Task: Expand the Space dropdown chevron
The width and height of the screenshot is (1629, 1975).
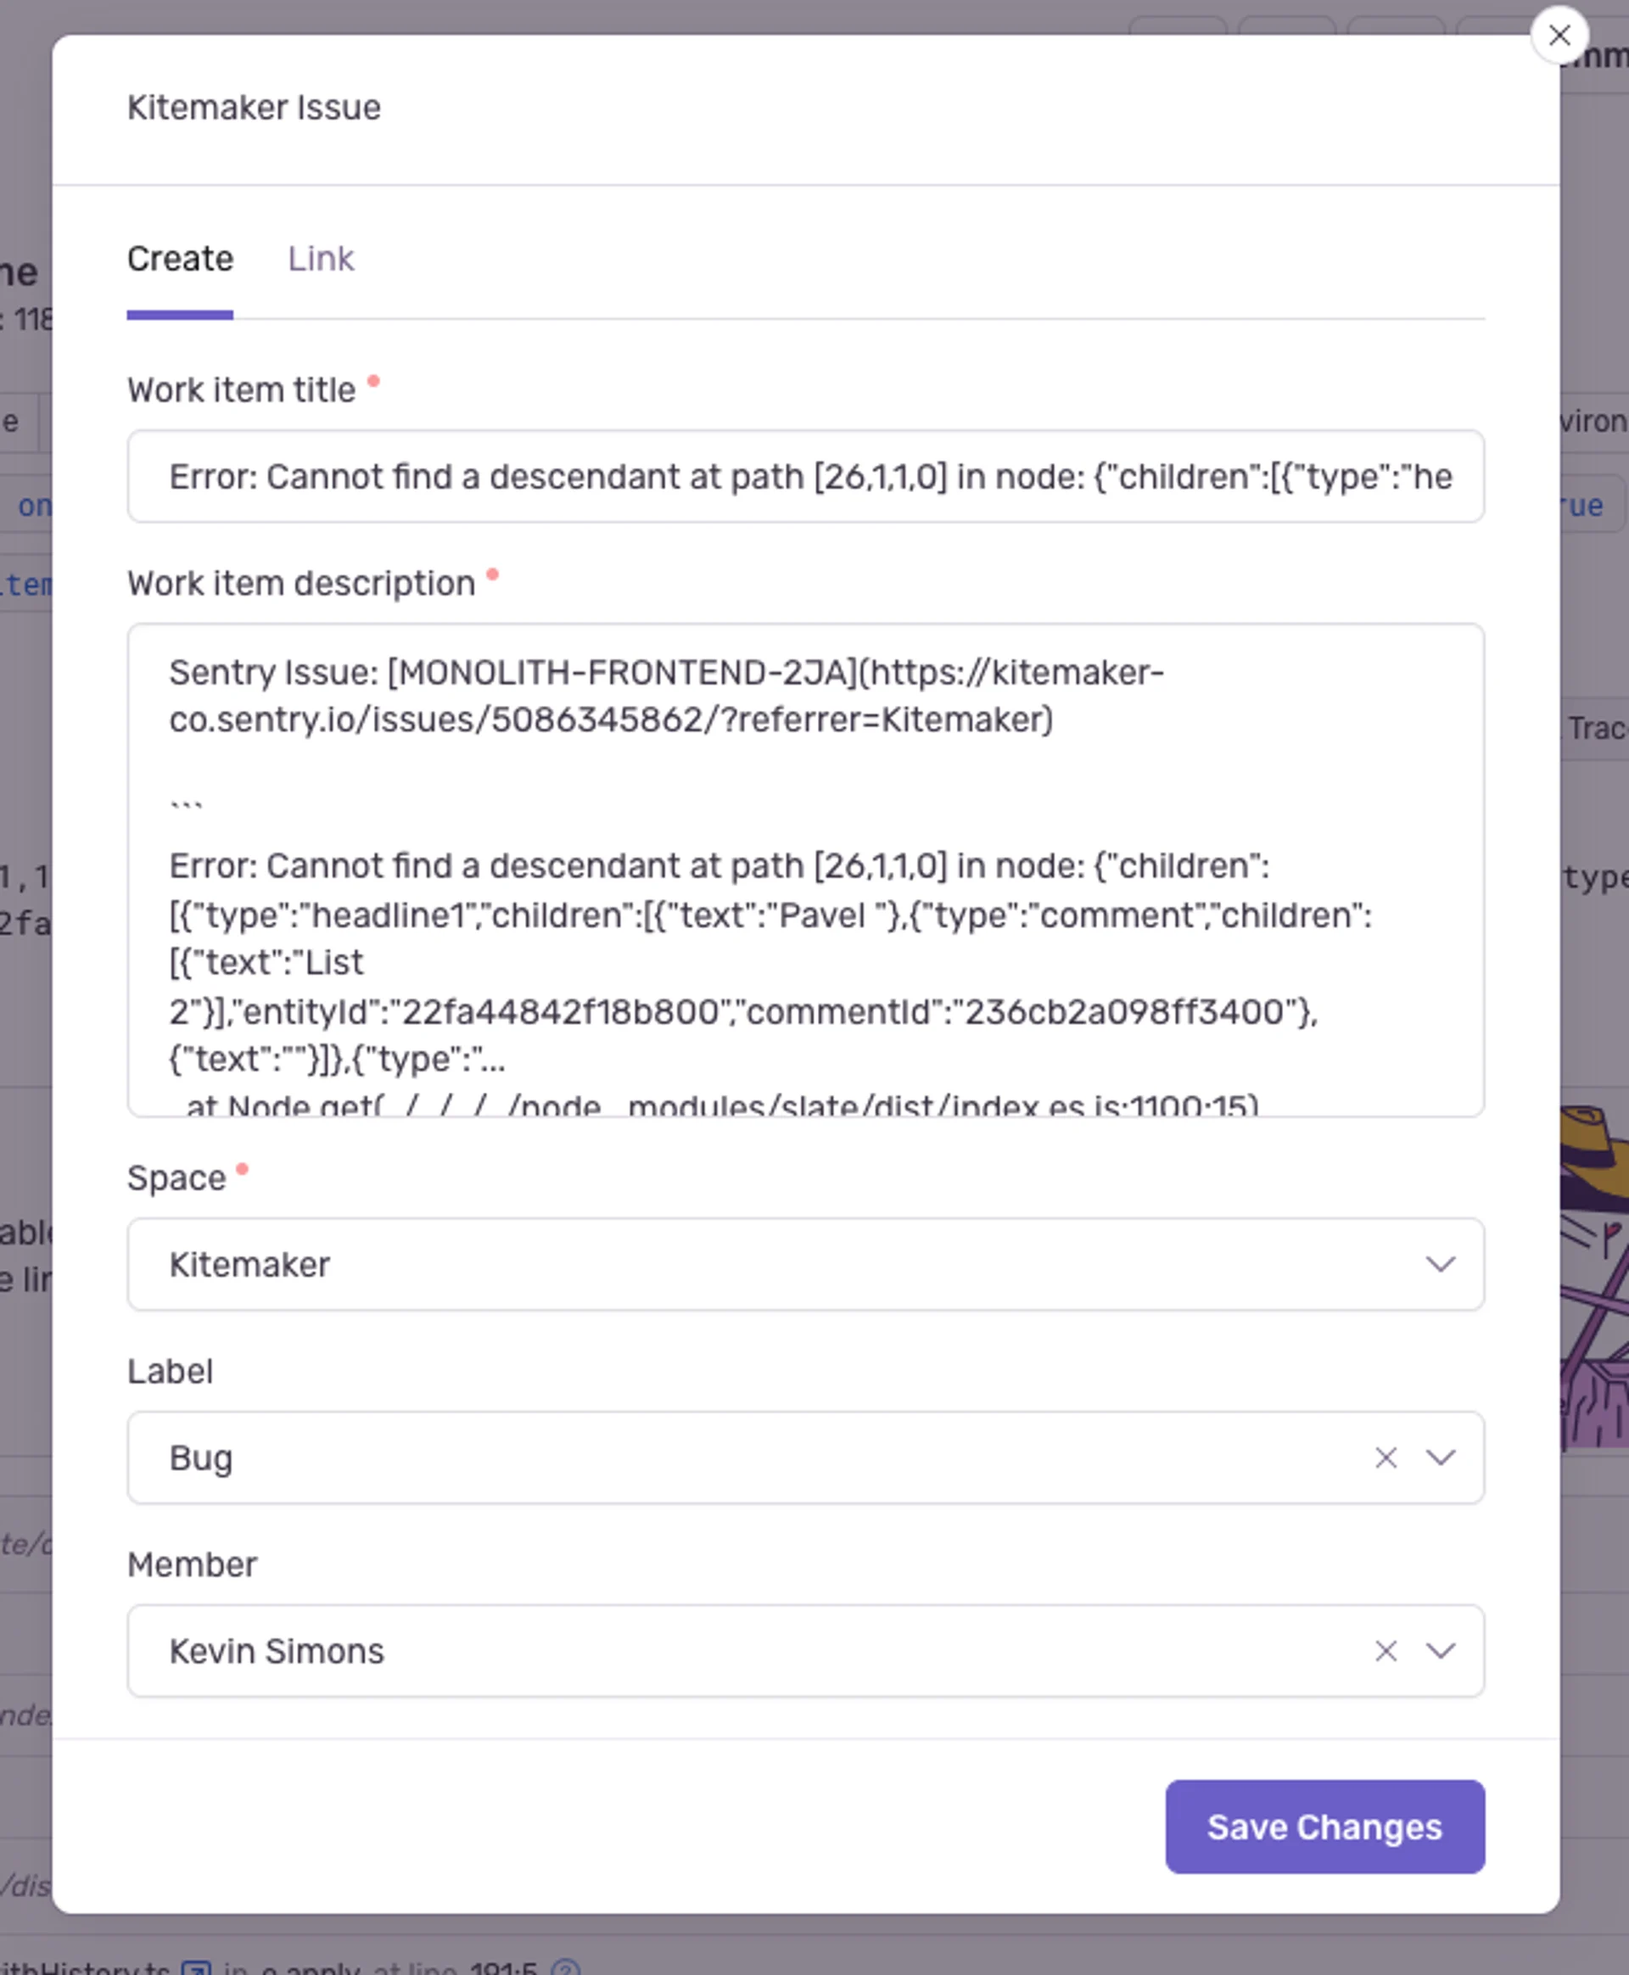Action: coord(1440,1264)
